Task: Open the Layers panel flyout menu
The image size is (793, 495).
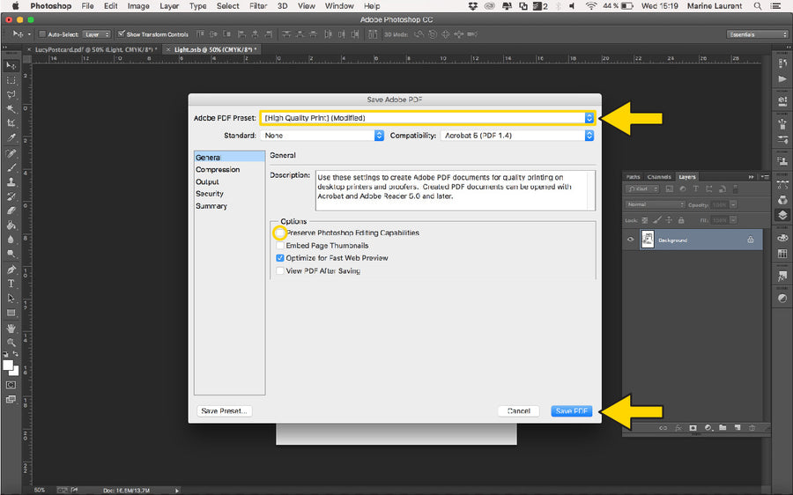Action: point(765,177)
